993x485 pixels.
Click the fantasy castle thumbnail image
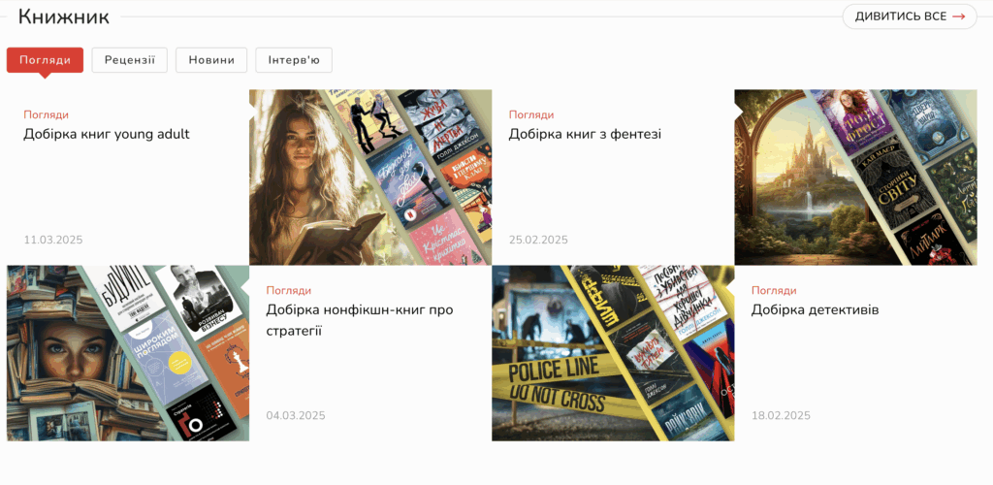click(x=855, y=178)
